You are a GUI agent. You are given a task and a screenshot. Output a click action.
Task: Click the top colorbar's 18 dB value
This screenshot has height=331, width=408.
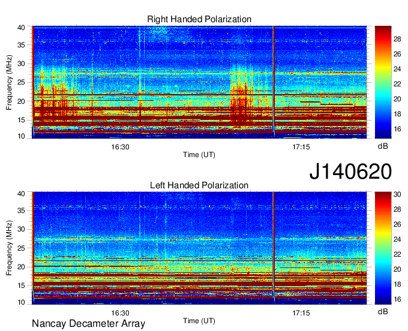397,114
